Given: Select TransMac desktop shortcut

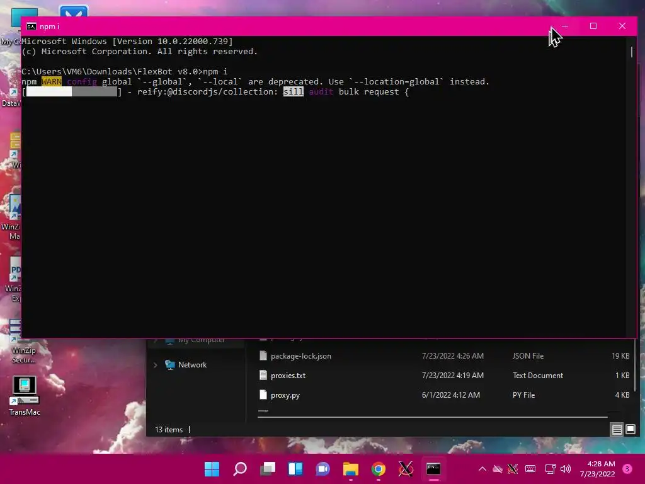Looking at the screenshot, I should tap(25, 396).
